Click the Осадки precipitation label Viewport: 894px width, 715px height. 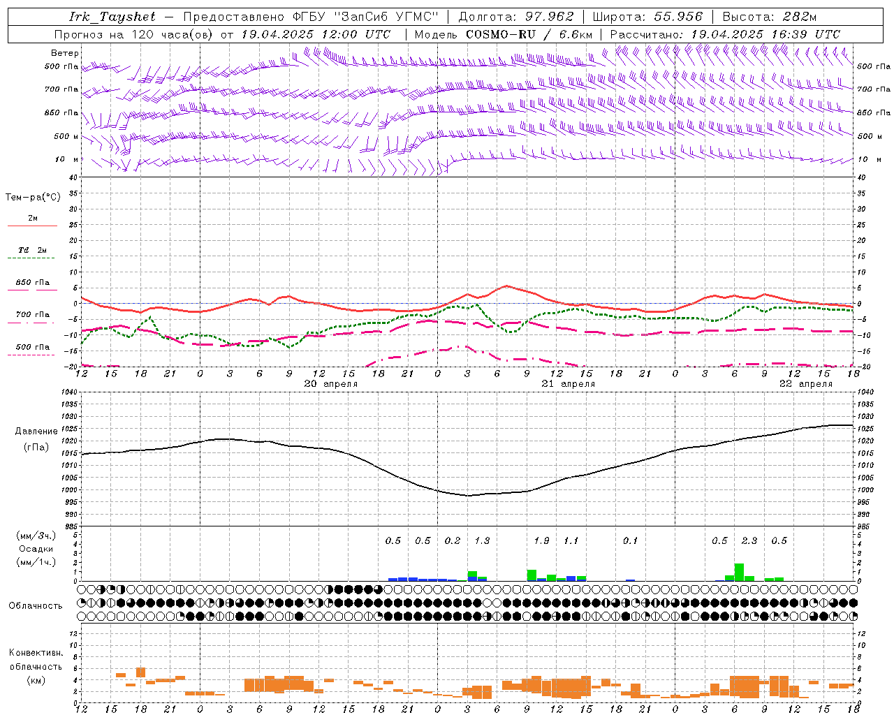36,549
